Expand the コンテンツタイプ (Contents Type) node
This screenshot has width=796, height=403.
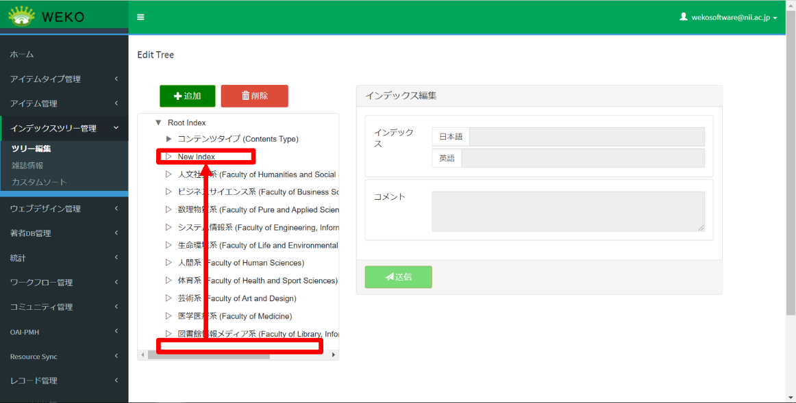point(169,139)
